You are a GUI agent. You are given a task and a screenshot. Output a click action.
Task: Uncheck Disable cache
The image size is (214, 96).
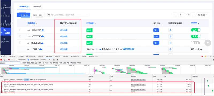coord(28,60)
